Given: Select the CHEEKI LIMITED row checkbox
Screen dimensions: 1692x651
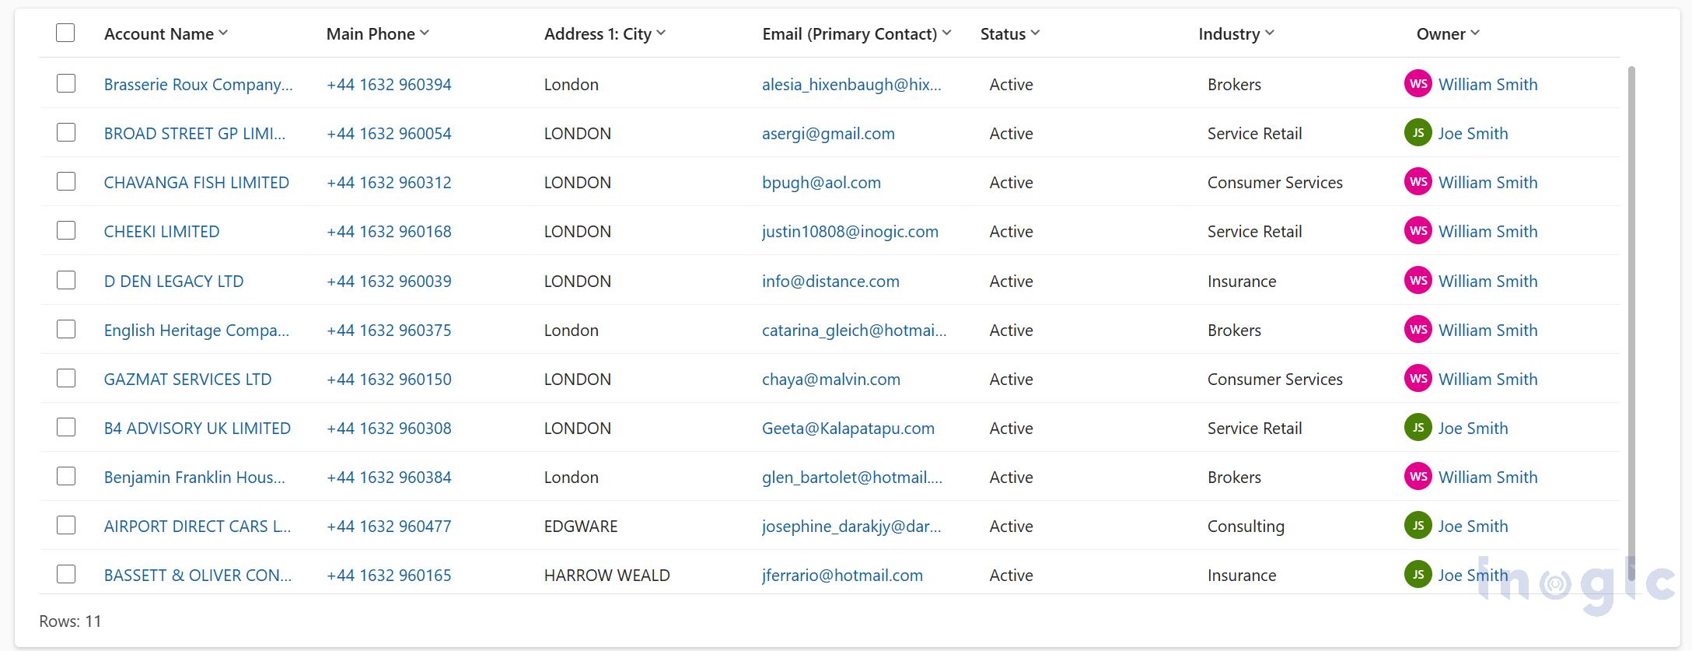Looking at the screenshot, I should coord(66,231).
